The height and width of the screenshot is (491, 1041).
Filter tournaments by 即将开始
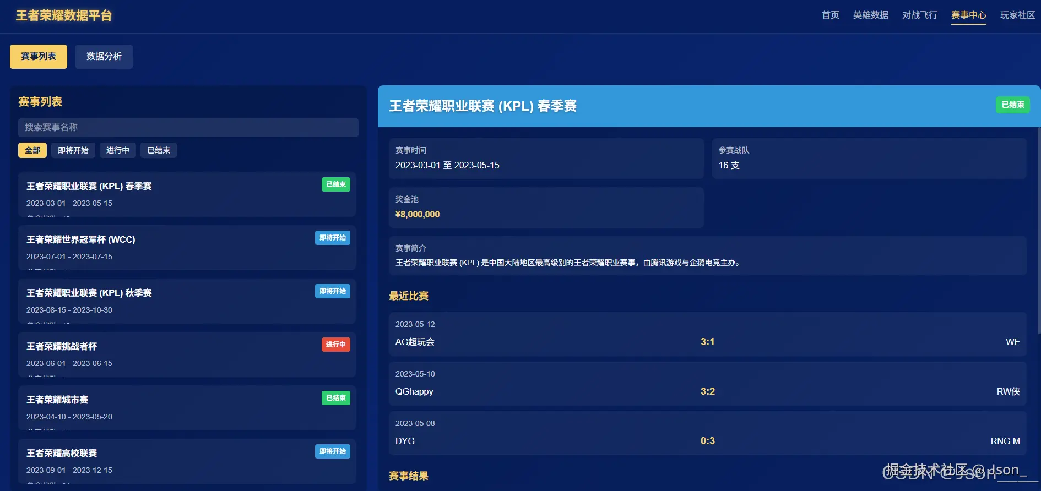(73, 150)
